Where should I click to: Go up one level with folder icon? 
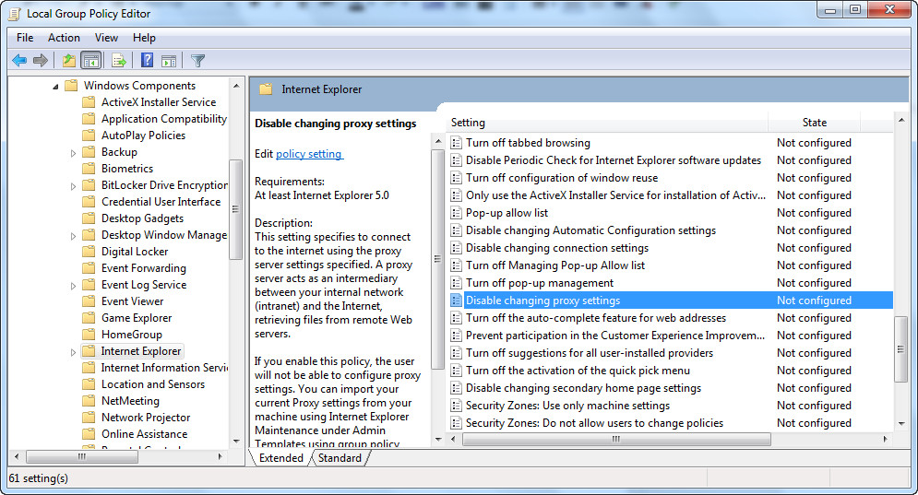69,60
